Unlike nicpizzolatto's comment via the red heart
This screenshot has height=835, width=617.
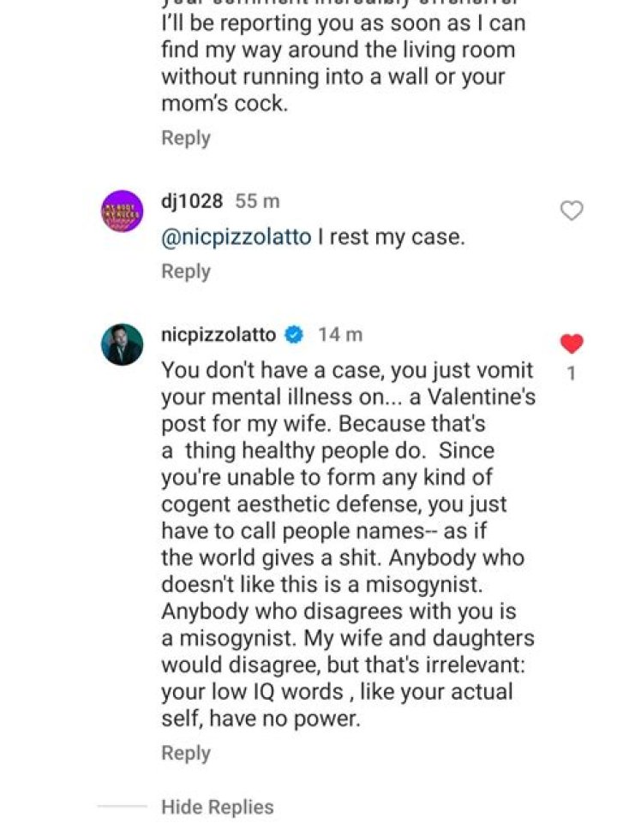571,344
